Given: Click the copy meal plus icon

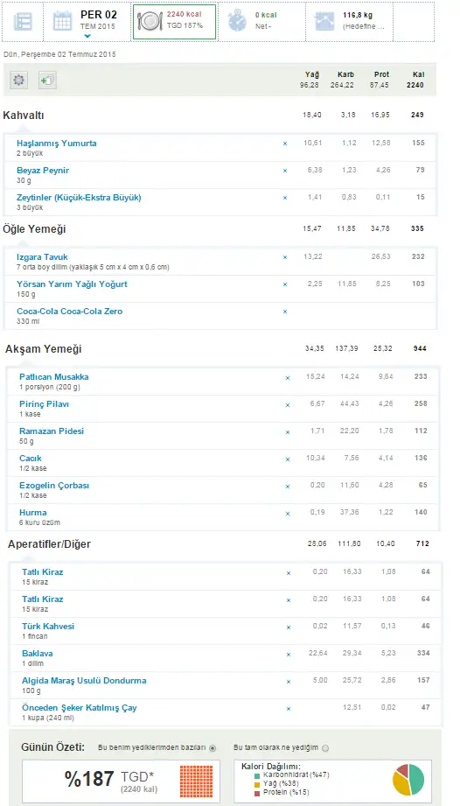Looking at the screenshot, I should tap(47, 81).
